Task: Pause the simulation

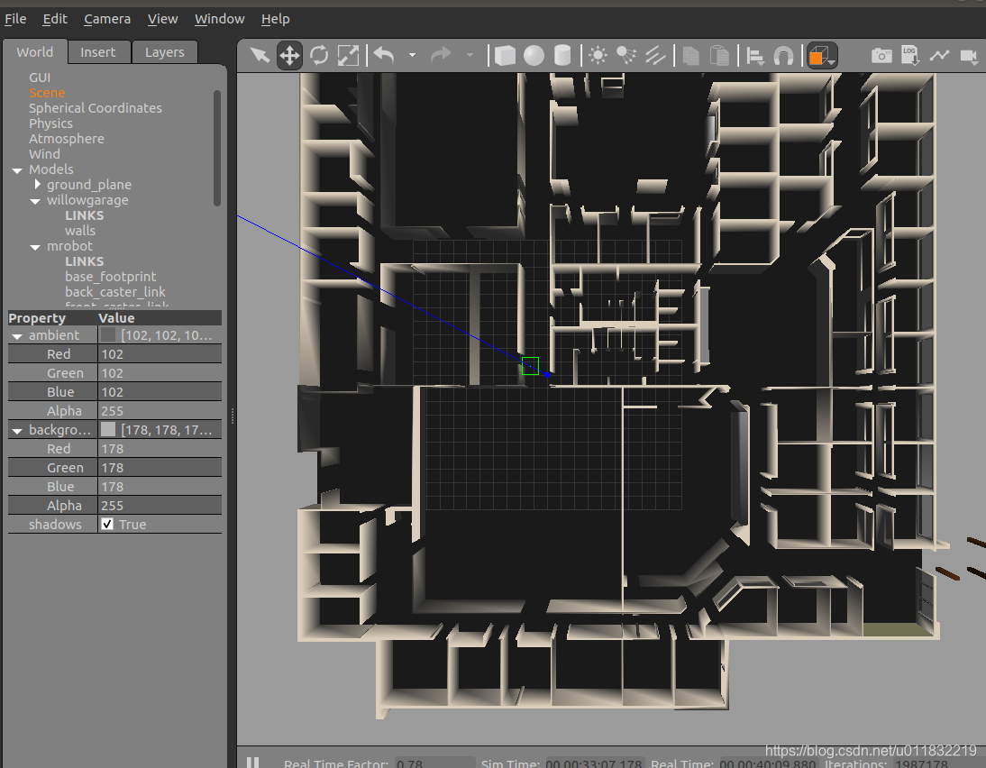Action: [252, 763]
